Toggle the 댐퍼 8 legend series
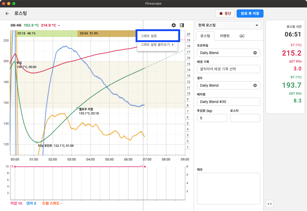This screenshot has height=211, width=307. pos(31,203)
